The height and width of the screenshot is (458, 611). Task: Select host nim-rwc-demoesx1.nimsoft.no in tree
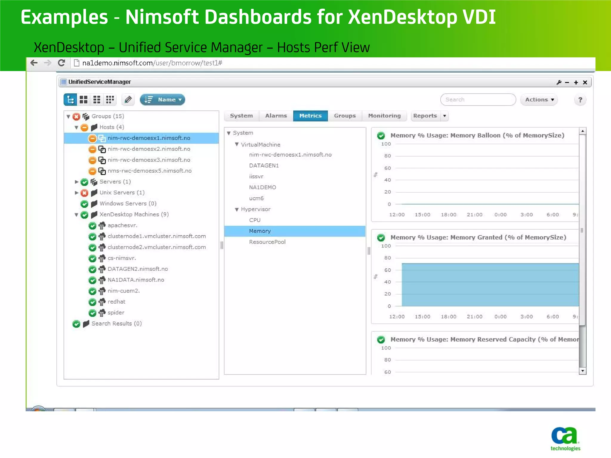click(141, 138)
